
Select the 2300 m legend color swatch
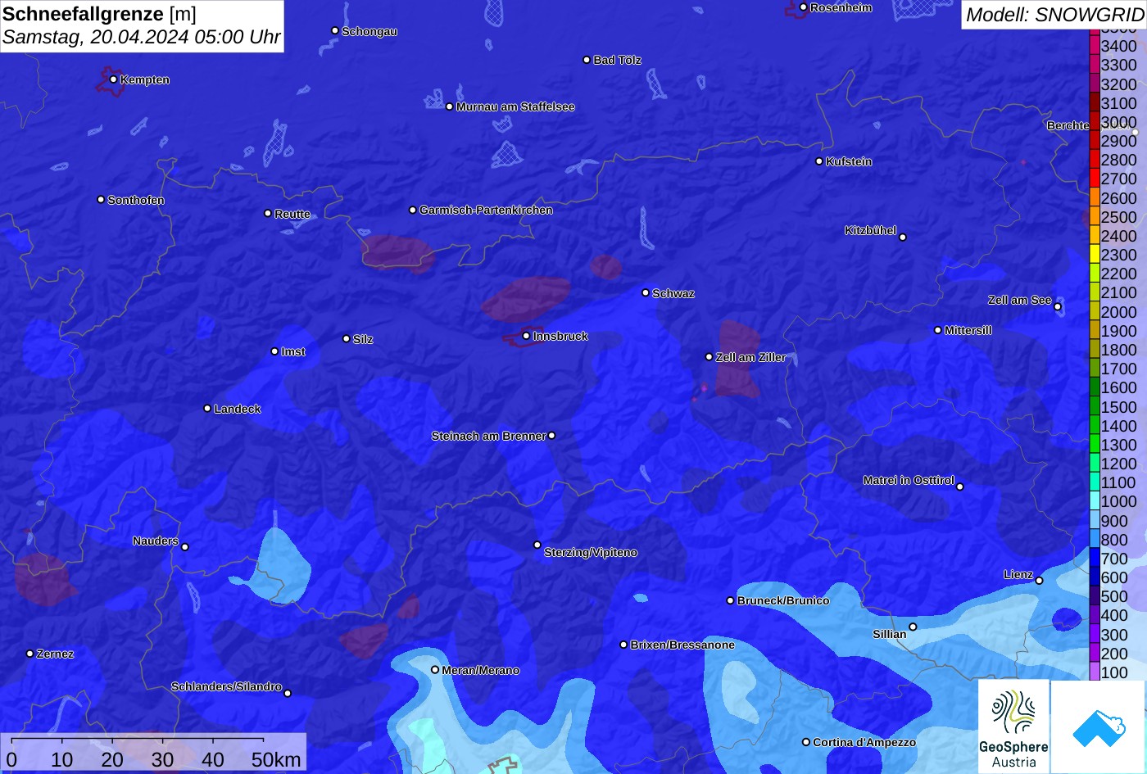point(1094,255)
